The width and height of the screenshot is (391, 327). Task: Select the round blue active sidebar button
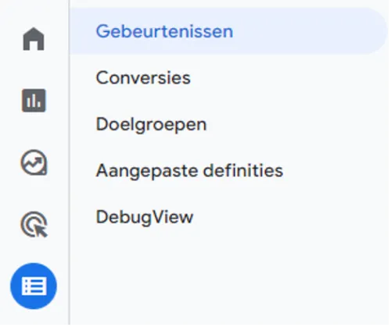pos(34,286)
